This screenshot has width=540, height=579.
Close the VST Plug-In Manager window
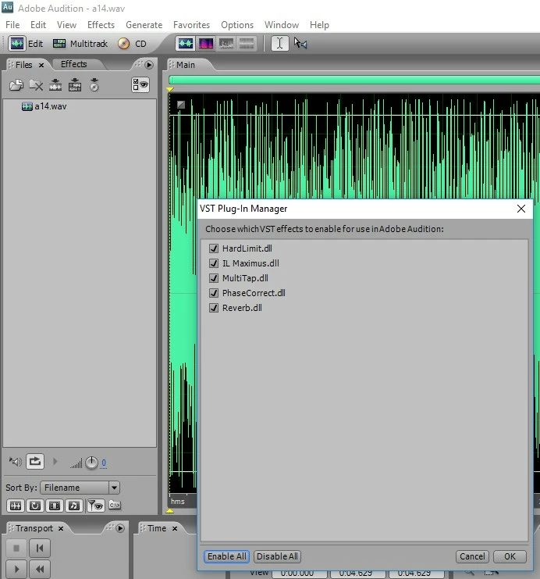[521, 209]
